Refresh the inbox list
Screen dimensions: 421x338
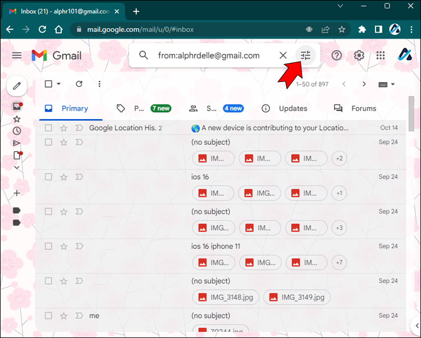(79, 84)
